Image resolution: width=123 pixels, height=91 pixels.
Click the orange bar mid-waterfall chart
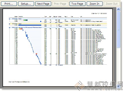(36, 54)
